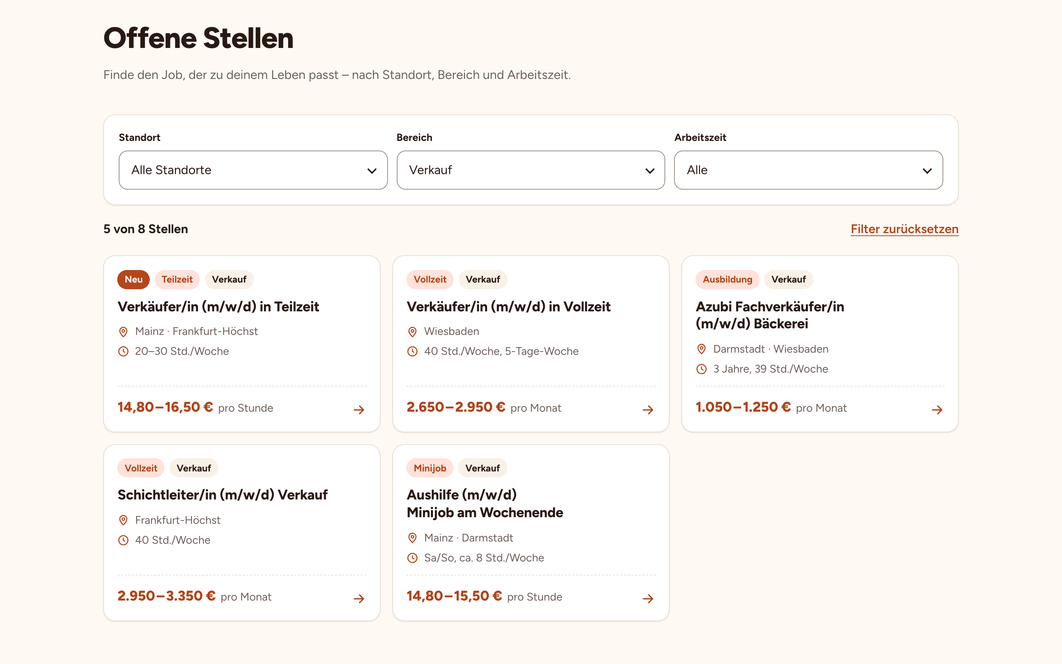Click the Offene Stellen heading
The image size is (1062, 664).
[x=198, y=38]
